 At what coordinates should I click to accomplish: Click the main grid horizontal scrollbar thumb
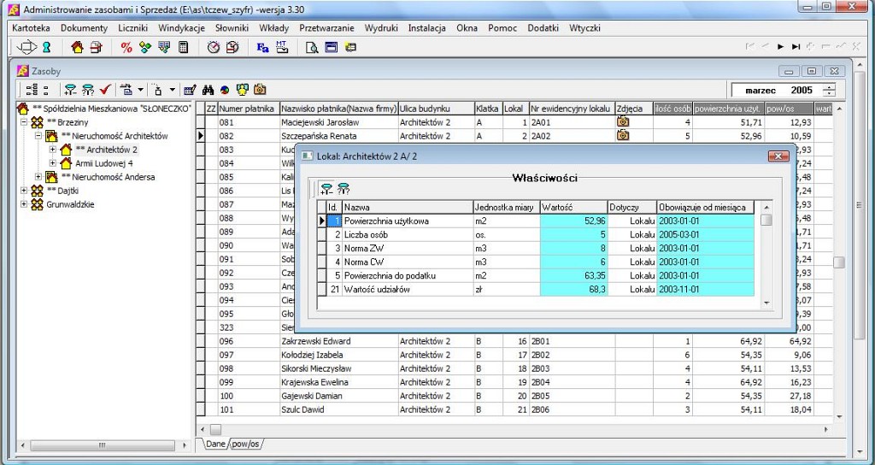(x=215, y=430)
